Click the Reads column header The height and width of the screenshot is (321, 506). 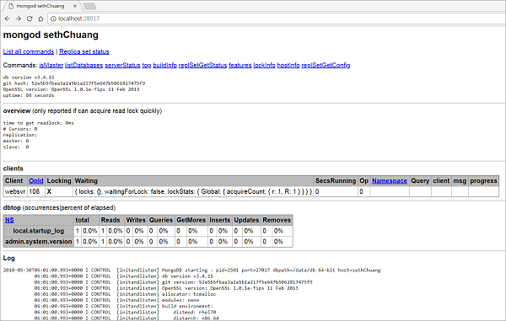coord(111,220)
